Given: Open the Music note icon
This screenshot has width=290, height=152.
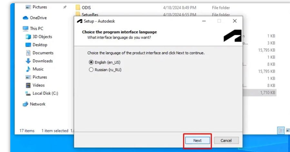Looking at the screenshot, I should (x=28, y=69).
